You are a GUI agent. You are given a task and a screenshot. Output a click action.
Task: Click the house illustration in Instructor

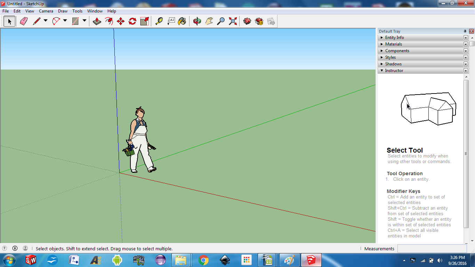[x=428, y=108]
